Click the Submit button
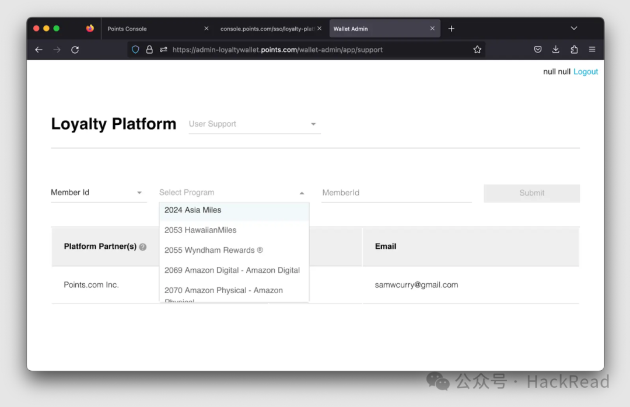Viewport: 630px width, 407px height. pos(531,193)
